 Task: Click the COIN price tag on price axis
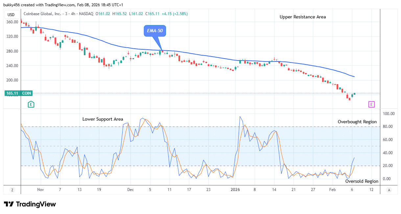[x=26, y=93]
